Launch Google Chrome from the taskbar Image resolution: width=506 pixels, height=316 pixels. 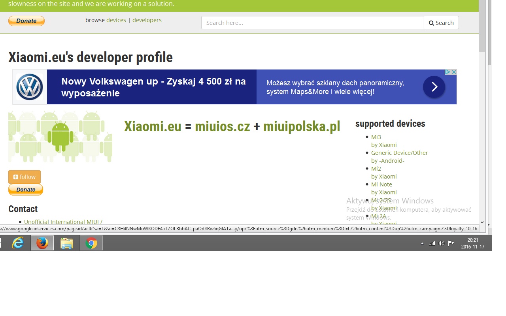point(91,243)
